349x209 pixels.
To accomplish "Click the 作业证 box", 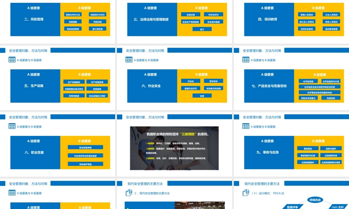I will point(191,81).
